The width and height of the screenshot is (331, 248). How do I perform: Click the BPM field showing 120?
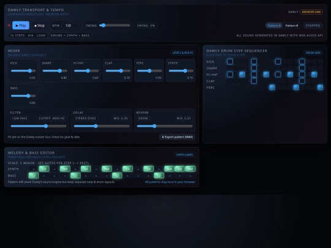(70, 26)
